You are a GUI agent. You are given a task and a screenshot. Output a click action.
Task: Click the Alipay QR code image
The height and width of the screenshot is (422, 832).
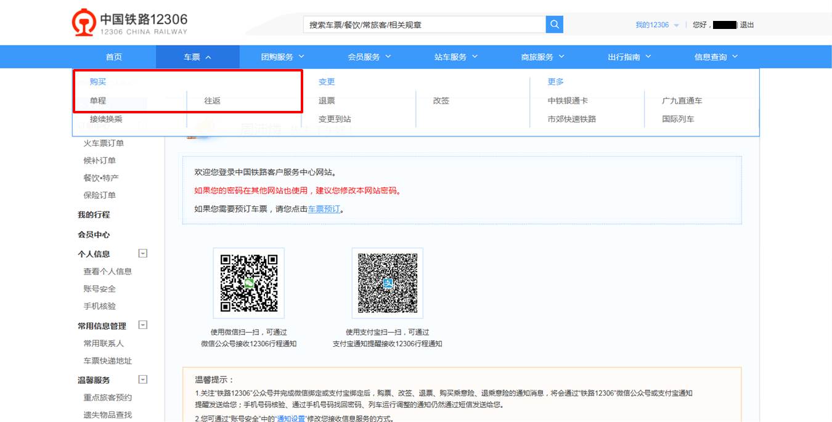click(388, 283)
